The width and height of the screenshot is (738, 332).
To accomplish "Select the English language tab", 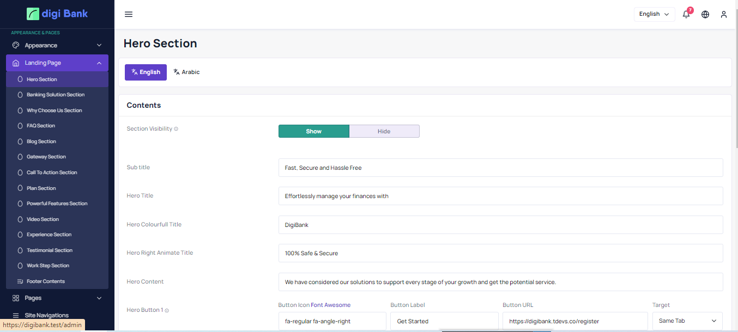I will tap(146, 72).
